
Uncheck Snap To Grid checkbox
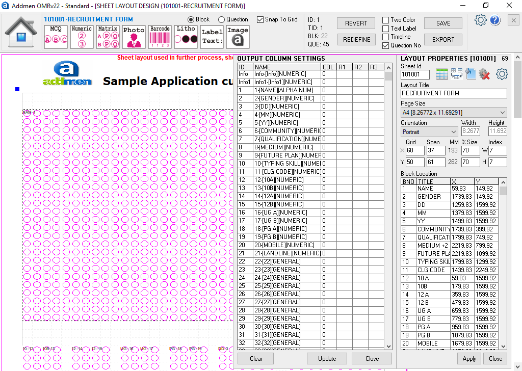click(260, 20)
